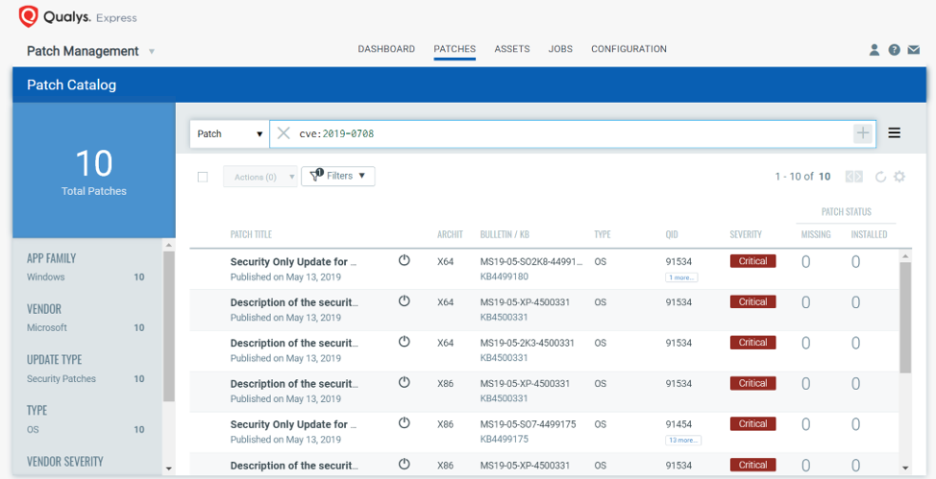The image size is (936, 479).
Task: Open the mail envelope icon
Action: point(913,50)
